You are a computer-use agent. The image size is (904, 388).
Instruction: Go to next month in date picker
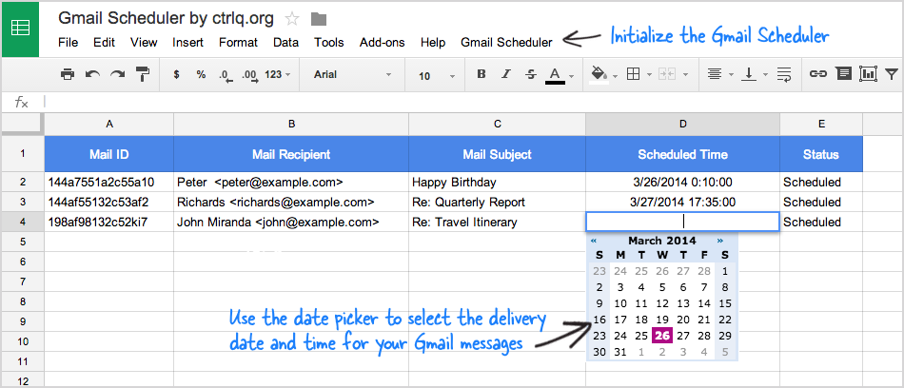pyautogui.click(x=720, y=241)
